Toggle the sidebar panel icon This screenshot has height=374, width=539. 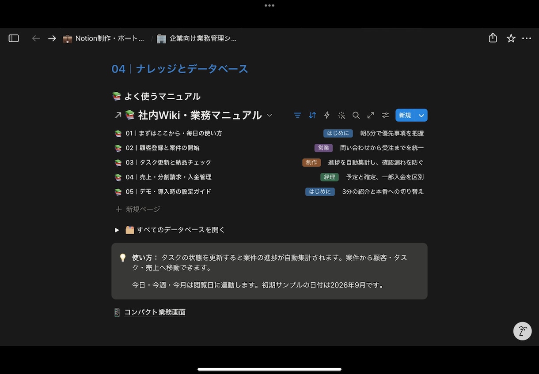pyautogui.click(x=14, y=38)
